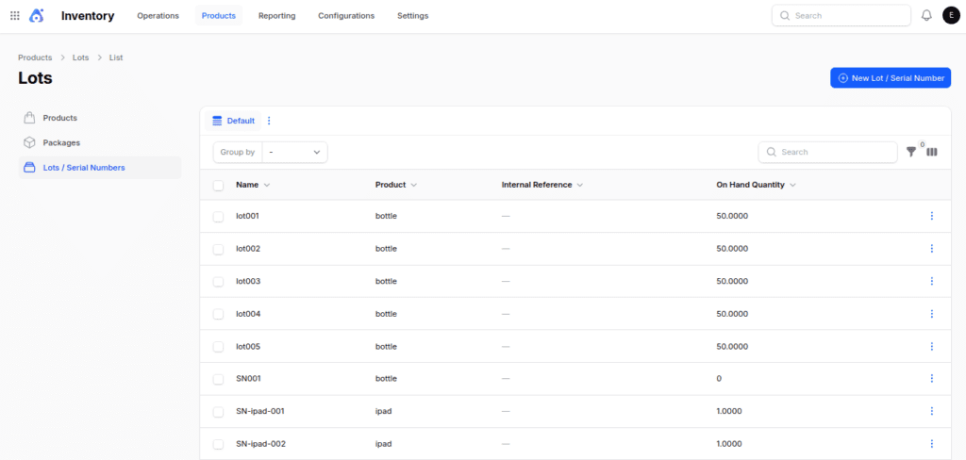This screenshot has width=966, height=460.
Task: Open row actions menu for lot001
Action: pyautogui.click(x=931, y=216)
